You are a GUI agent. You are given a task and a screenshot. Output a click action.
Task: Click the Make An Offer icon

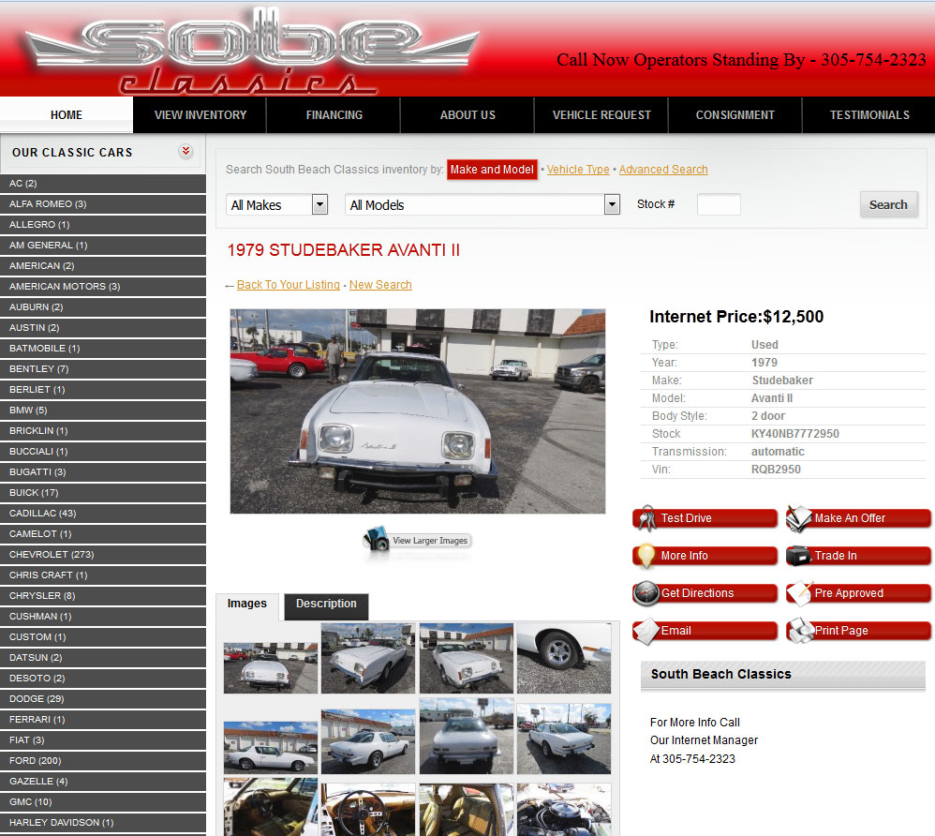(x=798, y=518)
